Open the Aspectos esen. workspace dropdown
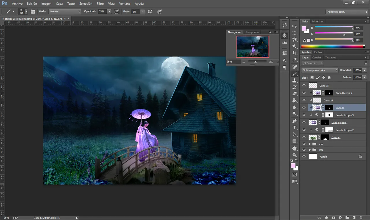 (x=347, y=12)
